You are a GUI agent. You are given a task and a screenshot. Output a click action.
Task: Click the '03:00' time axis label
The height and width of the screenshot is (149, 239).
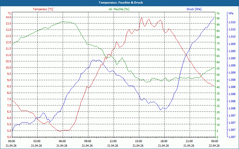[36, 141]
